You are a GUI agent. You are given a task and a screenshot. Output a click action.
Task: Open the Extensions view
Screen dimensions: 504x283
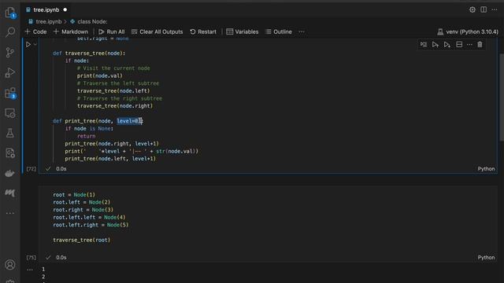tap(10, 93)
